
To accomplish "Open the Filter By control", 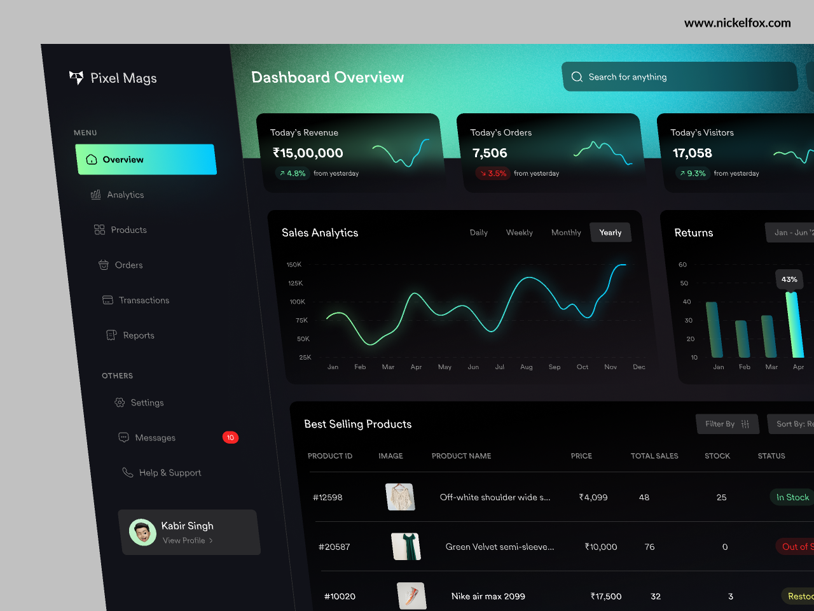I will click(728, 424).
